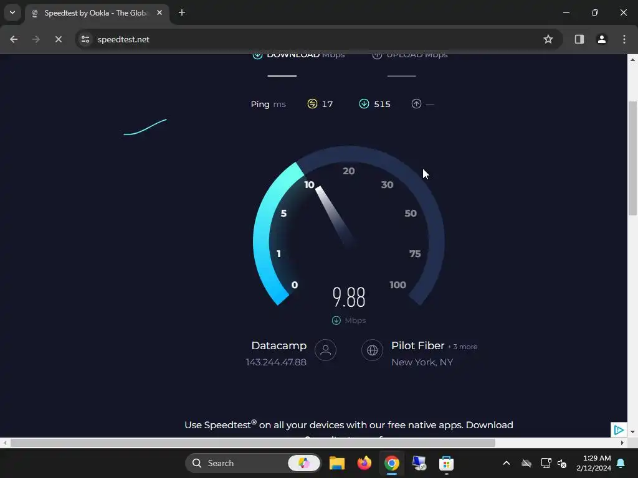Open network settings tray icon

546,463
